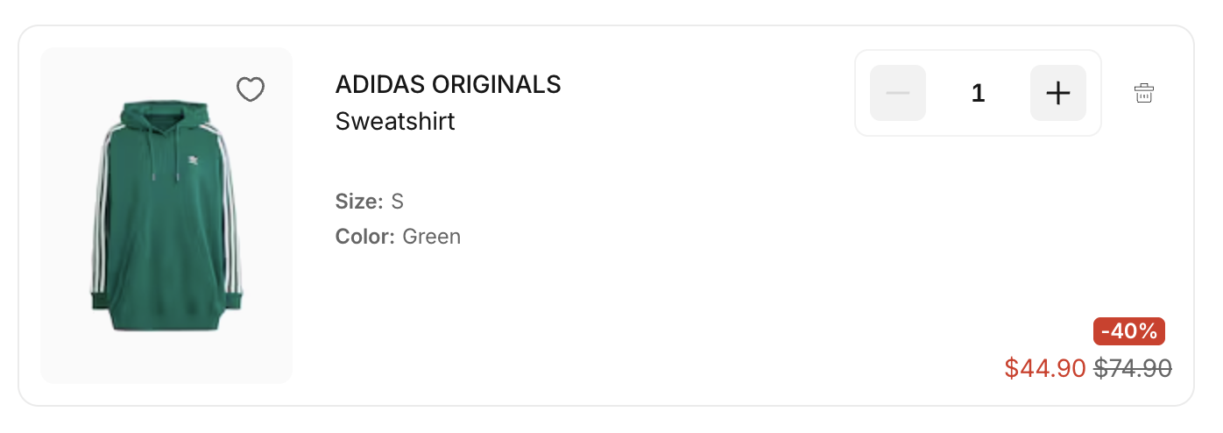Click the Size label
The image size is (1223, 433).
[x=359, y=202]
